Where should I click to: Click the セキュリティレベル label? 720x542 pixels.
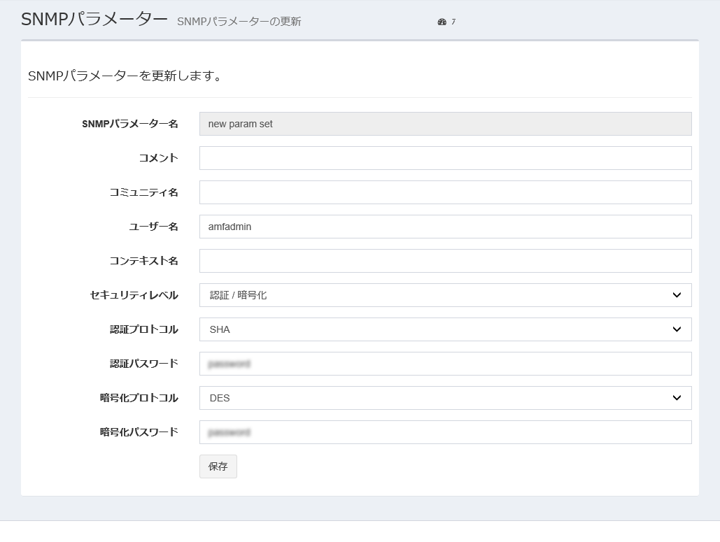click(x=134, y=295)
